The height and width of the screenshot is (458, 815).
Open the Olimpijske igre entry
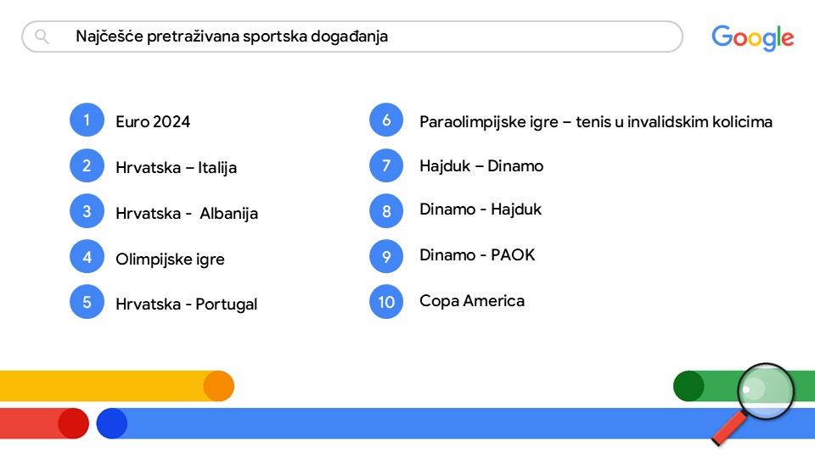pos(170,259)
